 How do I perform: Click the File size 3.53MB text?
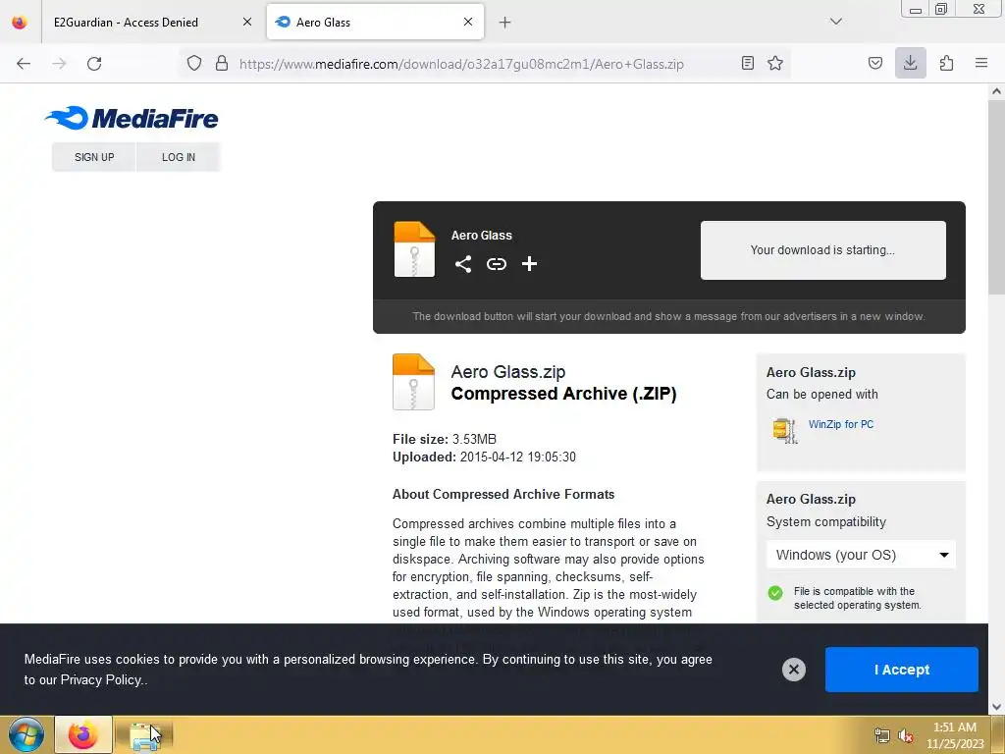point(445,439)
